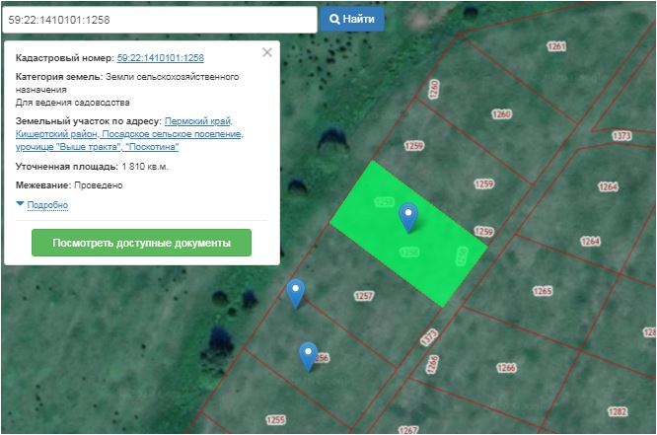The width and height of the screenshot is (657, 435).
Task: Click the Найти search button
Action: tap(352, 19)
